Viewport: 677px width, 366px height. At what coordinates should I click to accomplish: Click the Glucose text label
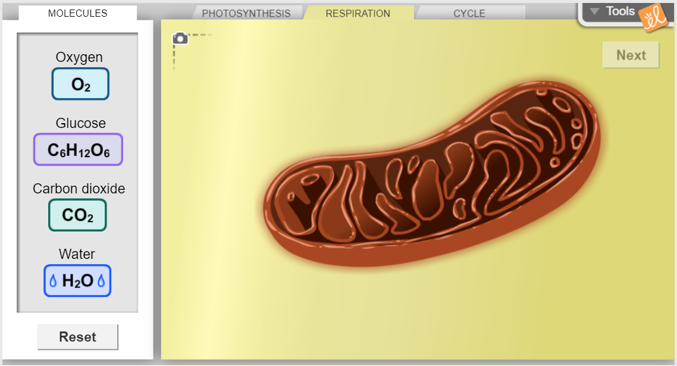[80, 123]
